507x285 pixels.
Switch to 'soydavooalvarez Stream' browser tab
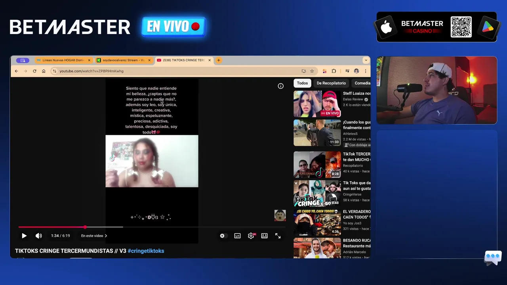[123, 60]
